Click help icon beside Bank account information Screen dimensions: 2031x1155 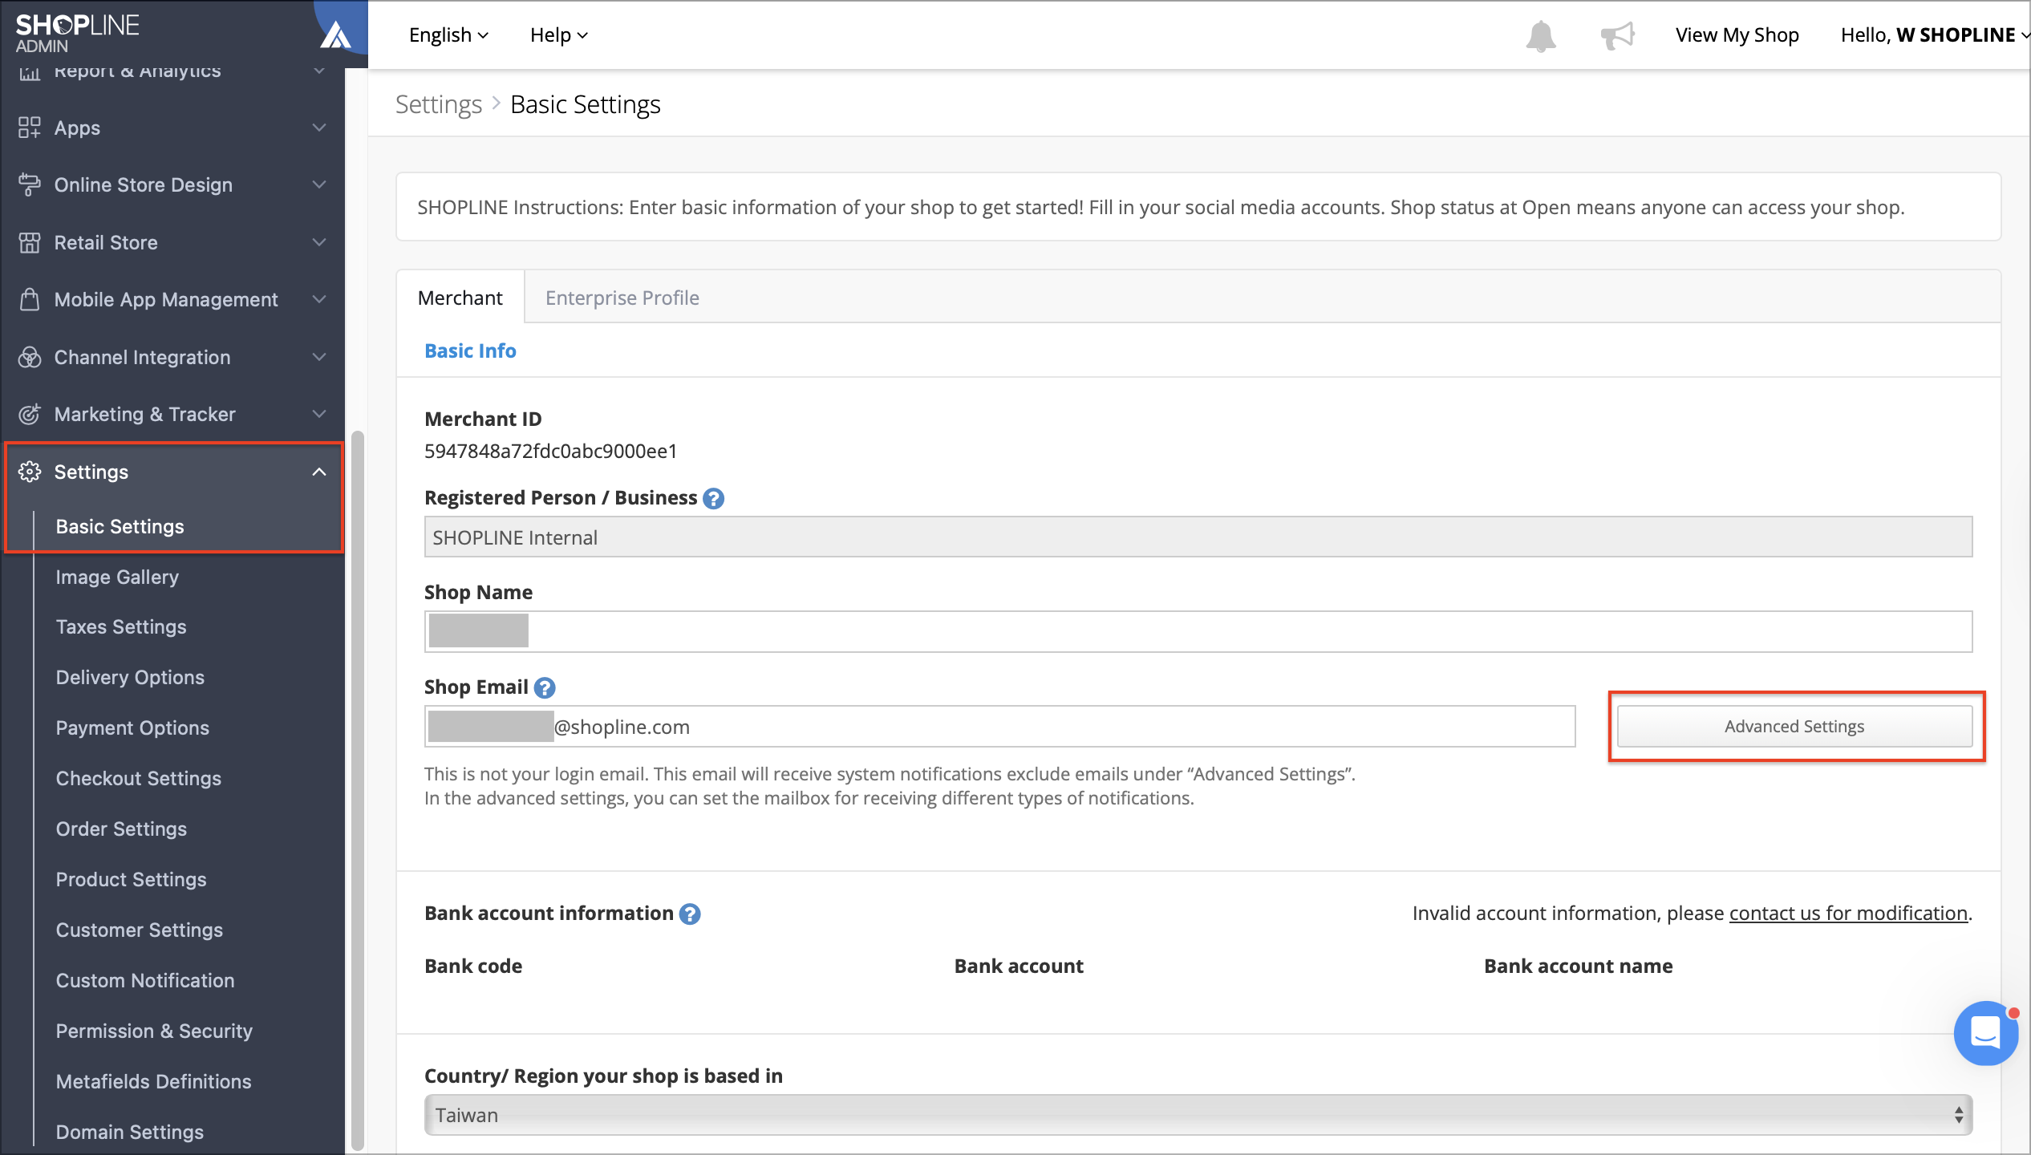tap(690, 914)
